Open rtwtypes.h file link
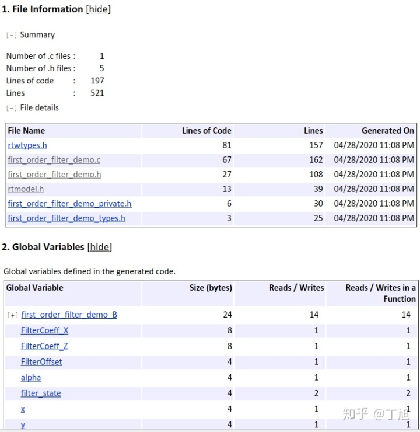Viewport: 420px width, 432px height. pos(27,145)
